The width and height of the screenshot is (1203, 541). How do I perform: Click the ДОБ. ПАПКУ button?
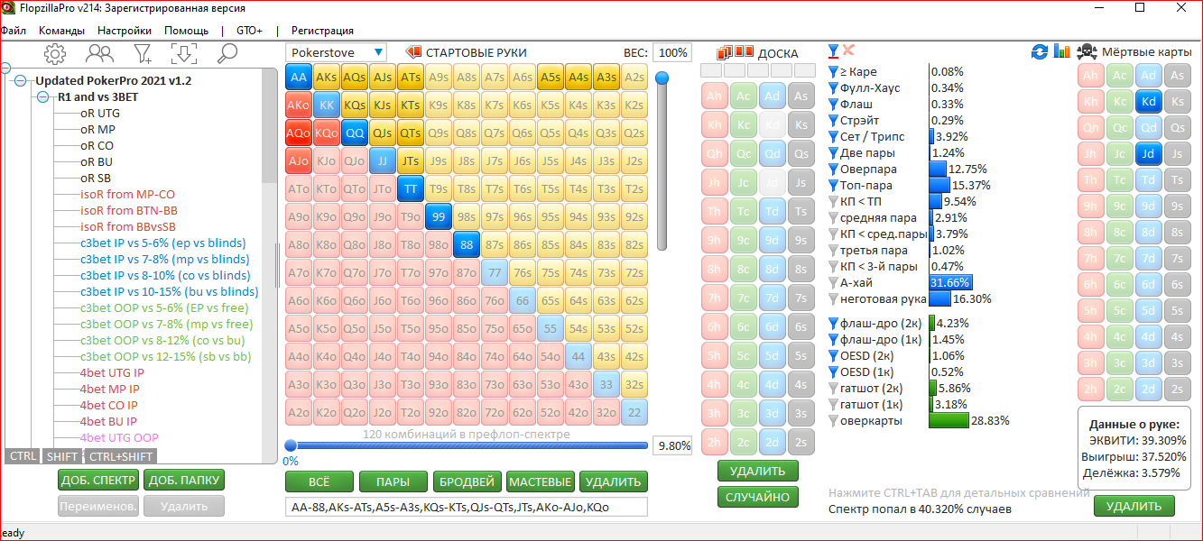tap(183, 481)
